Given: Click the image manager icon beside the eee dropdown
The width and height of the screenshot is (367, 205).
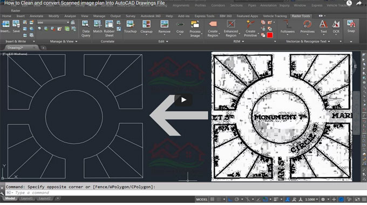Looking at the screenshot, I should click(x=73, y=23).
